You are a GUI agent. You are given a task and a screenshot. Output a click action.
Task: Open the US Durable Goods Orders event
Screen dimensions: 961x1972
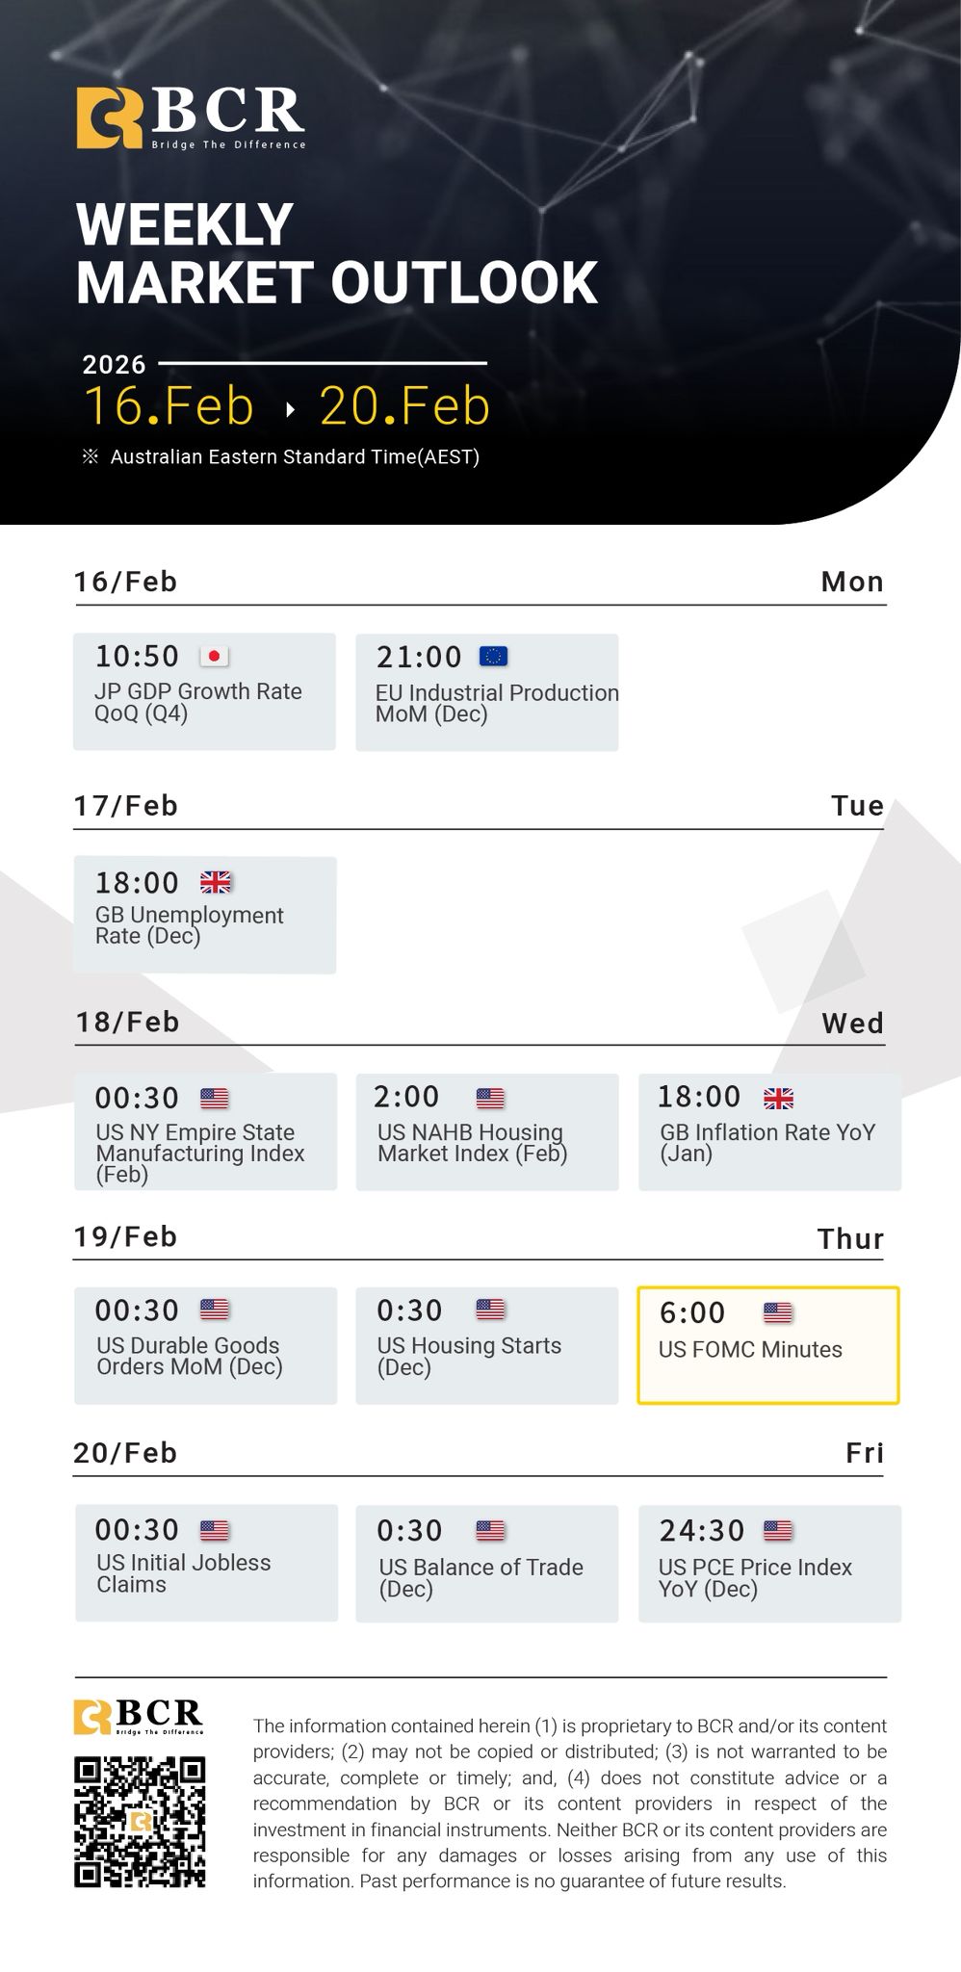point(205,1345)
